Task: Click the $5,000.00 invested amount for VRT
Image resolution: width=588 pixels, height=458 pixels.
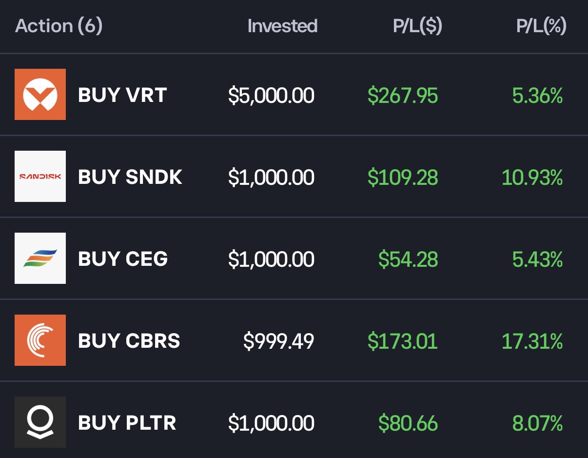Action: [x=271, y=96]
